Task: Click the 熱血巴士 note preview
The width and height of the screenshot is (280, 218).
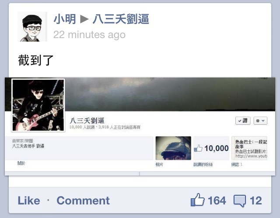Action: [x=249, y=148]
